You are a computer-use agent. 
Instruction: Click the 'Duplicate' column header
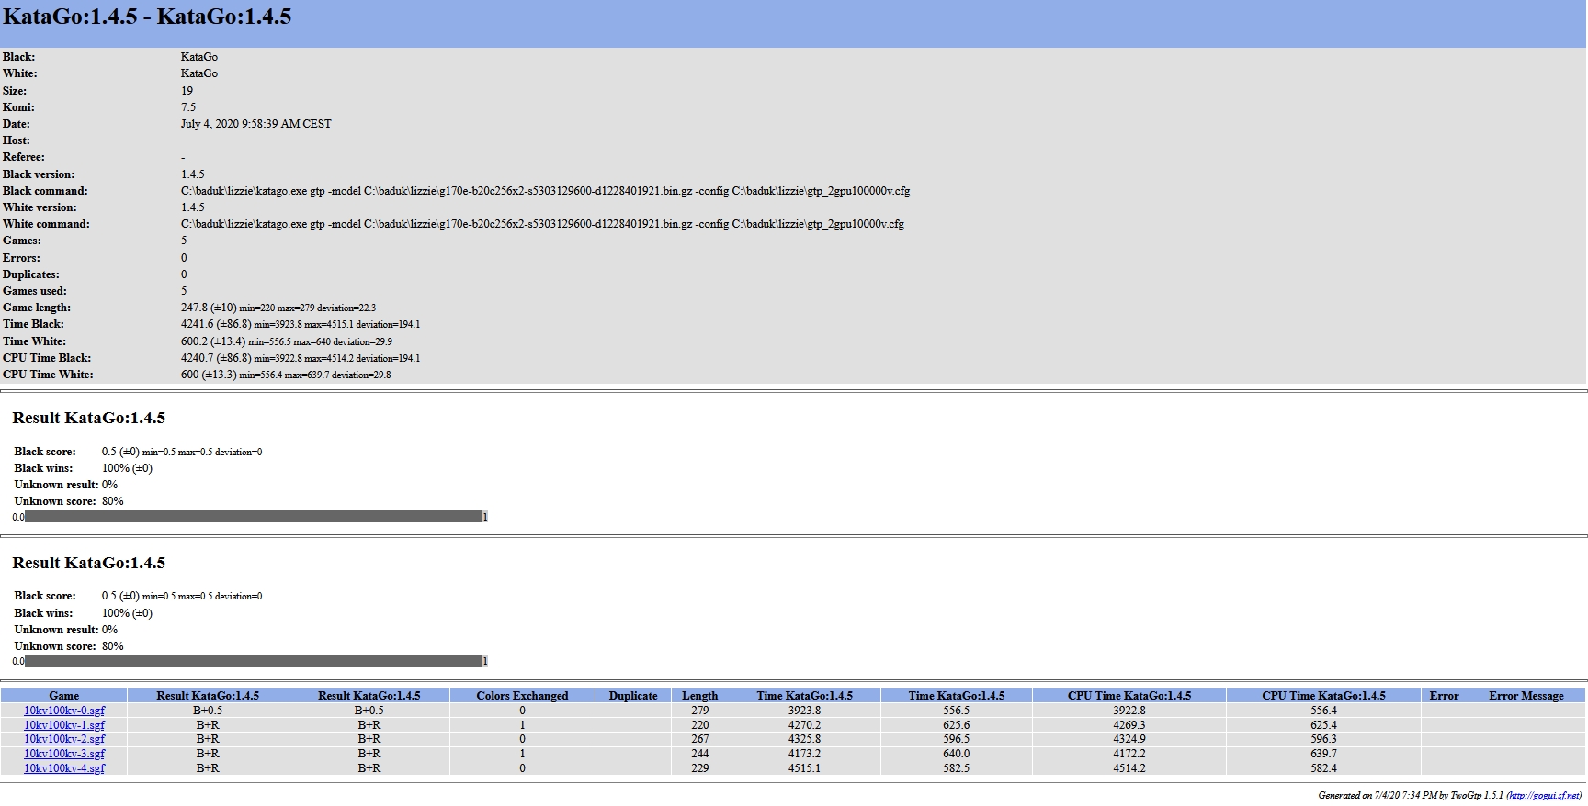click(x=633, y=696)
